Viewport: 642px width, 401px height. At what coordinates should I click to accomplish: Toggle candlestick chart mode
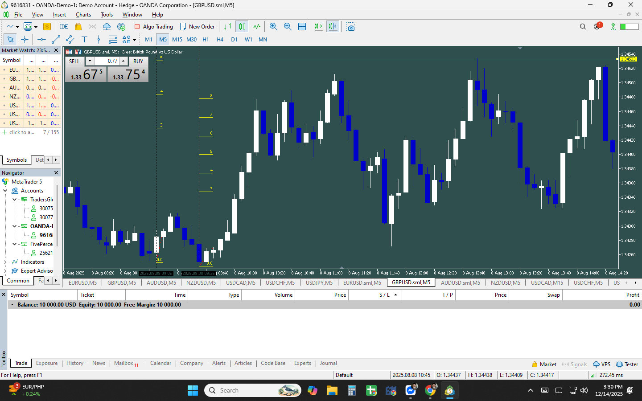point(242,27)
